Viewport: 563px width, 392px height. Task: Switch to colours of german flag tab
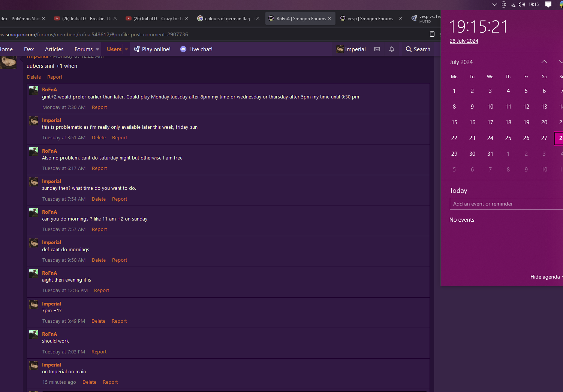click(x=229, y=18)
